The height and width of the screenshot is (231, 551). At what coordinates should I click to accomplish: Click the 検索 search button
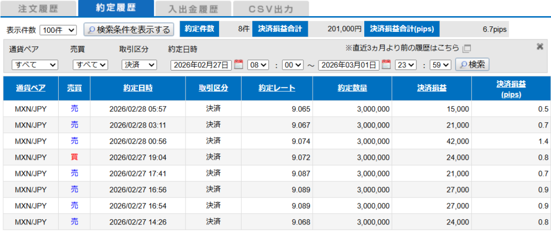472,65
